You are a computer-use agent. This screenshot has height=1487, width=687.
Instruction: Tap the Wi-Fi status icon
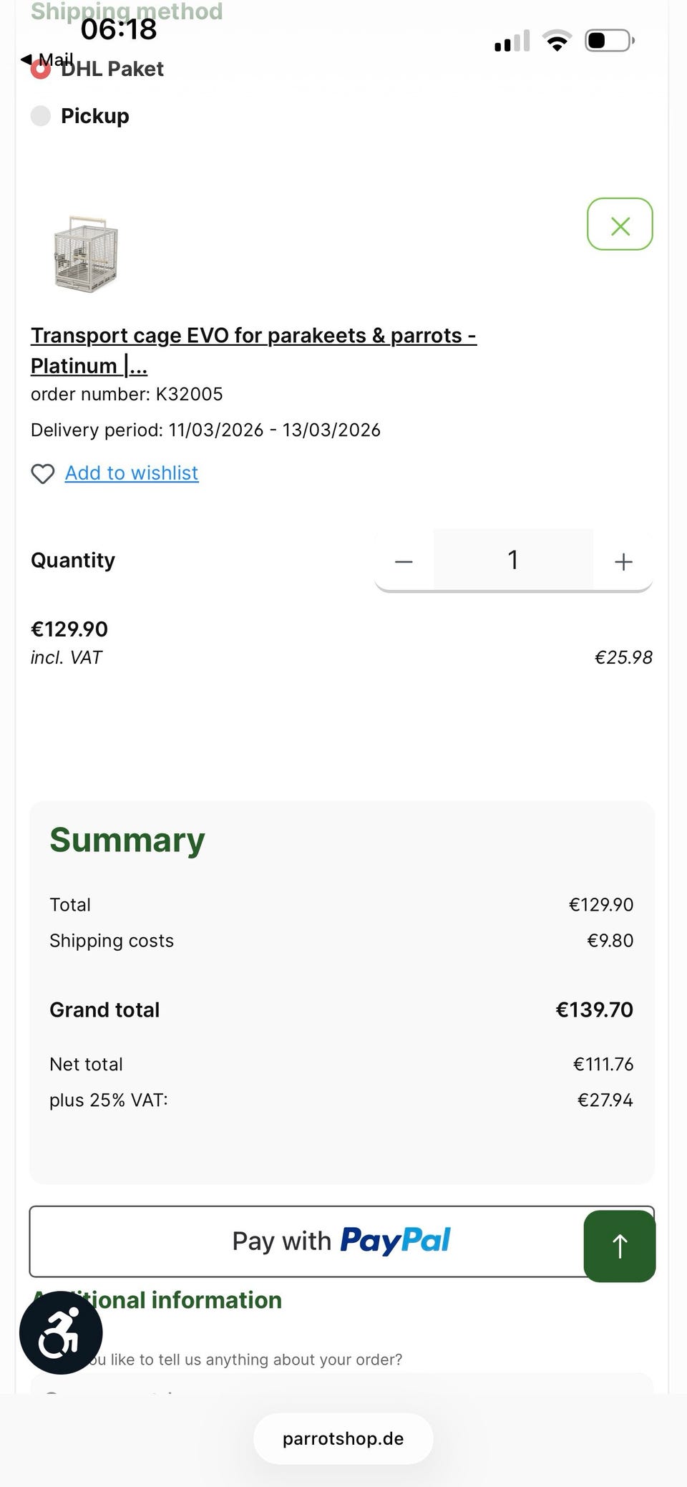click(557, 41)
